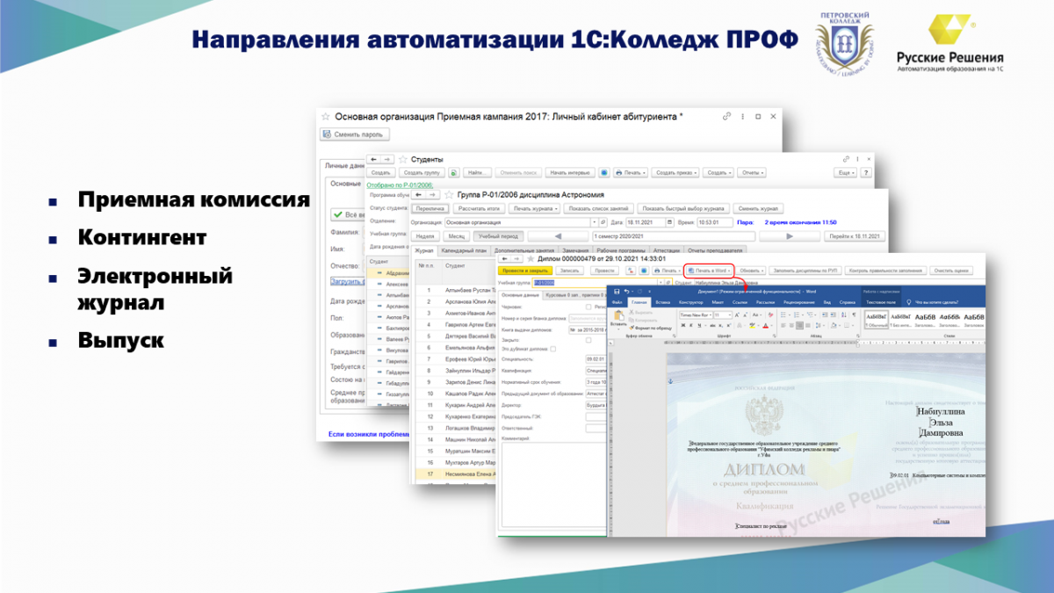Open the Еще menu in the Студенты window

coord(847,172)
